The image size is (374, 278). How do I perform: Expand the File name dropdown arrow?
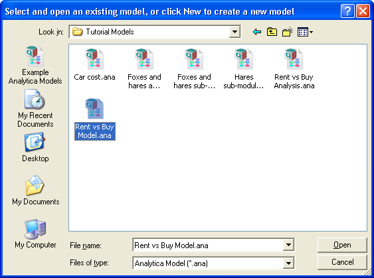pyautogui.click(x=288, y=245)
